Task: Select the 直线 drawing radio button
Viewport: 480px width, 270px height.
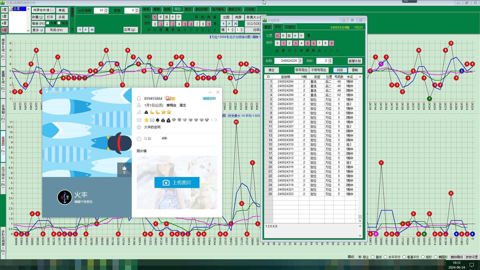Action: [x=373, y=257]
